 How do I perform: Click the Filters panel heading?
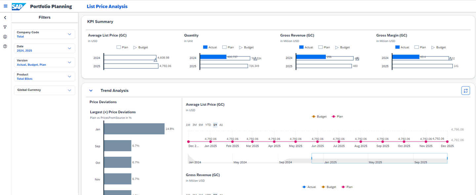pyautogui.click(x=45, y=17)
